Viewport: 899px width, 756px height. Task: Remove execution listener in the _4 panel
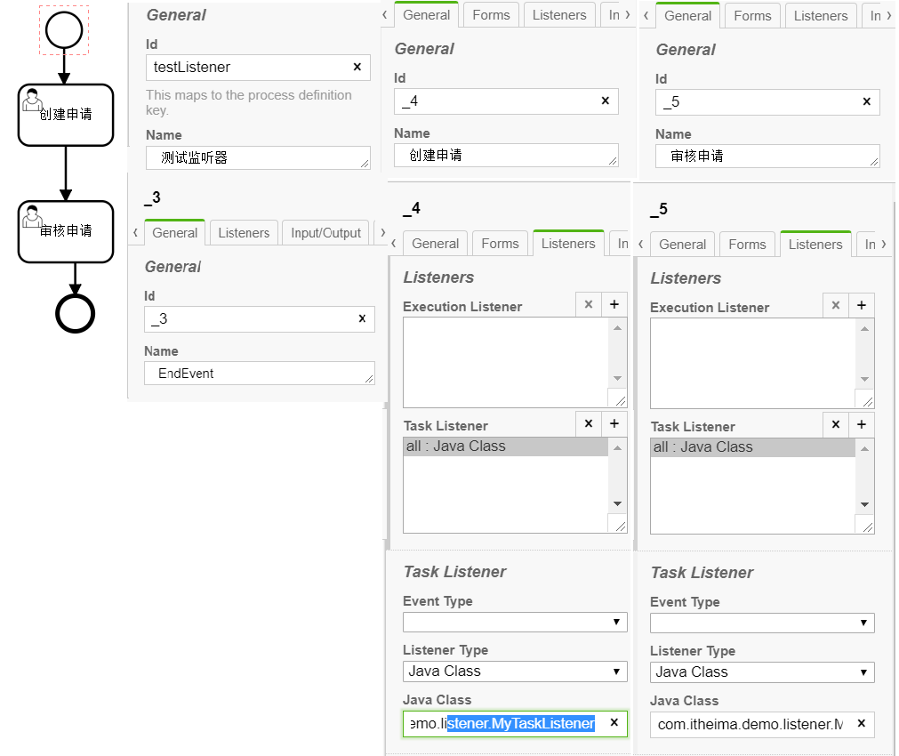pyautogui.click(x=589, y=304)
